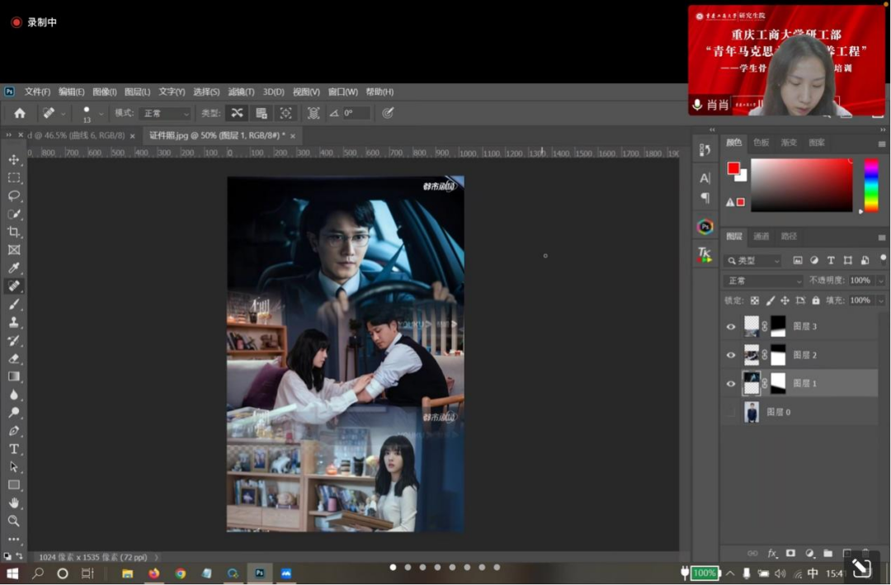The height and width of the screenshot is (585, 891).
Task: Click the Home button in options bar
Action: [19, 113]
